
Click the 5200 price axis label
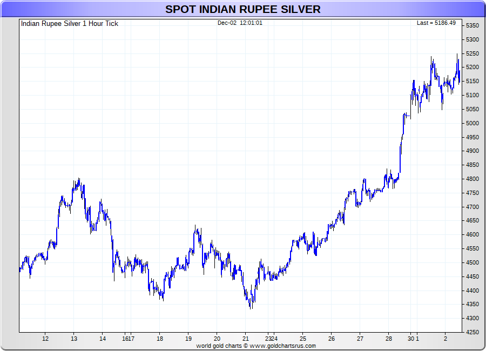click(x=473, y=67)
